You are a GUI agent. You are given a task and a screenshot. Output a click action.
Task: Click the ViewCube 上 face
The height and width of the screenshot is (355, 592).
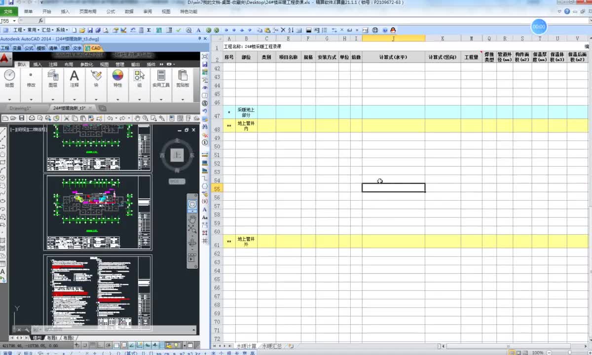[177, 155]
